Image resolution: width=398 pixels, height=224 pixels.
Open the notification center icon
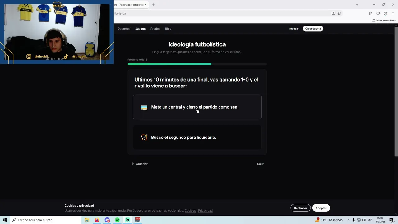392,220
